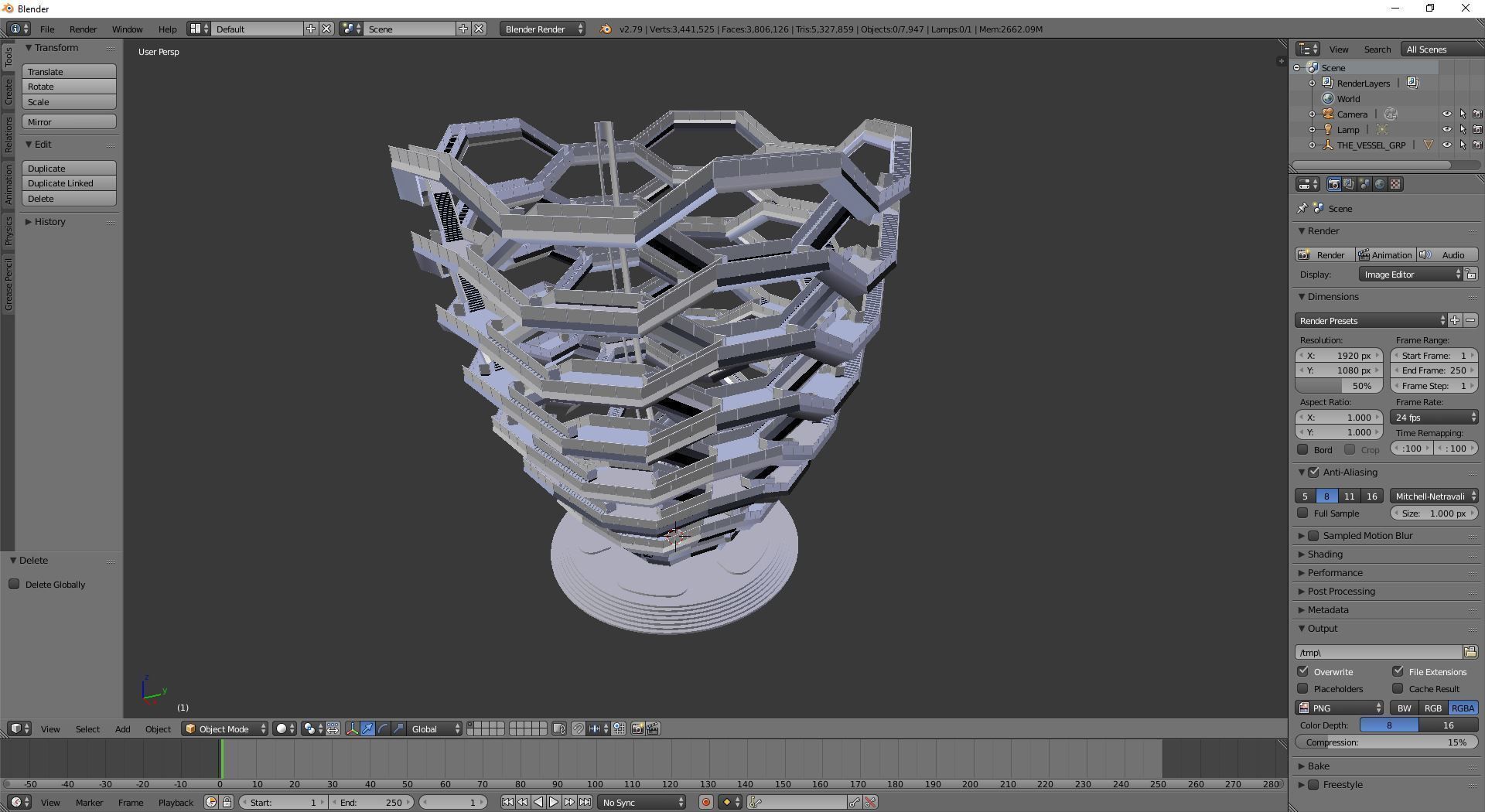Open the Scene properties tab icon

pyautogui.click(x=1364, y=184)
